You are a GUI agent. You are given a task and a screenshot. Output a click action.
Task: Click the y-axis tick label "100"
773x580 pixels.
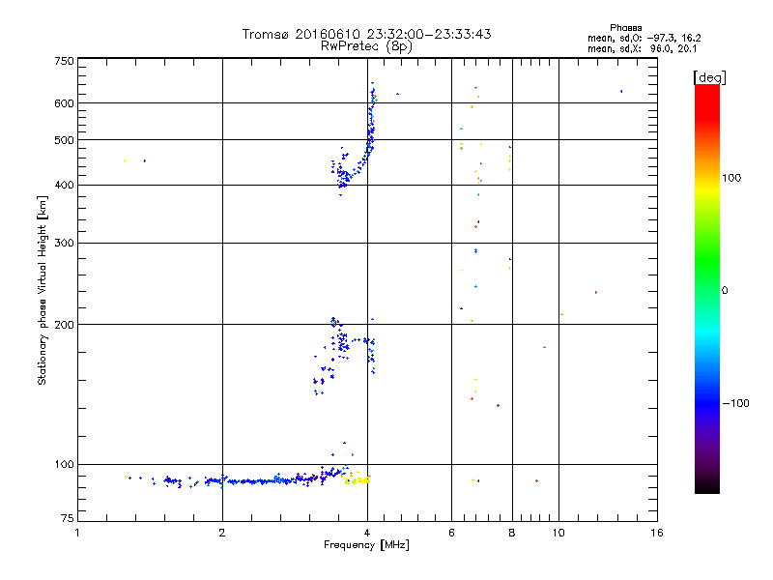click(64, 464)
